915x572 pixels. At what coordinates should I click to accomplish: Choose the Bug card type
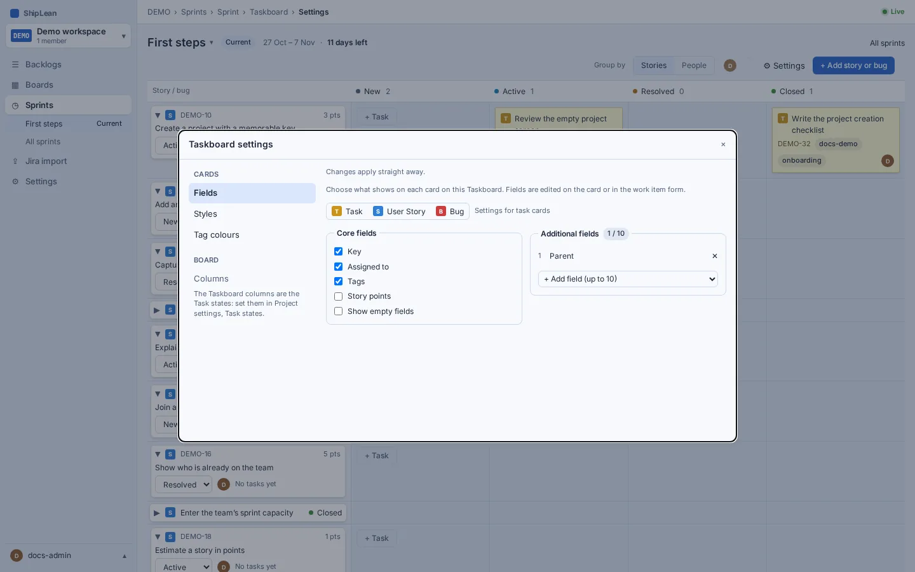coord(451,212)
